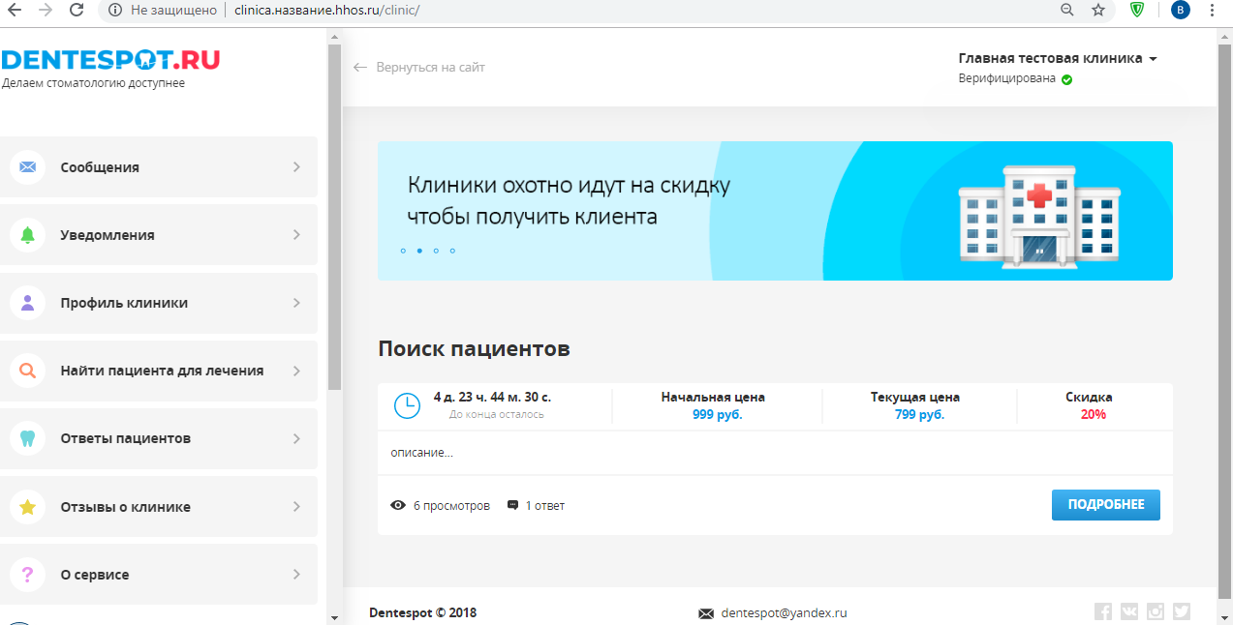The width and height of the screenshot is (1233, 625).
Task: Click the green verified checkmark badge
Action: [x=1066, y=79]
